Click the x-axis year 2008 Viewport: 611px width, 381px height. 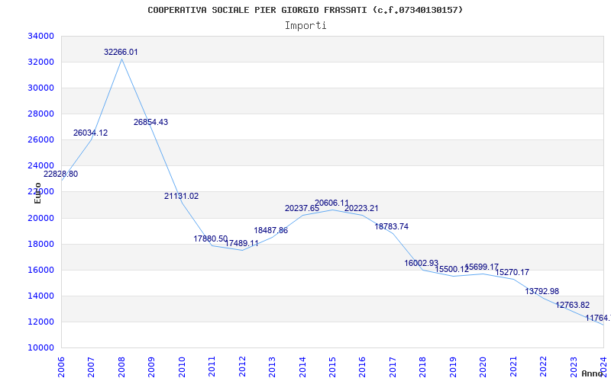(121, 367)
